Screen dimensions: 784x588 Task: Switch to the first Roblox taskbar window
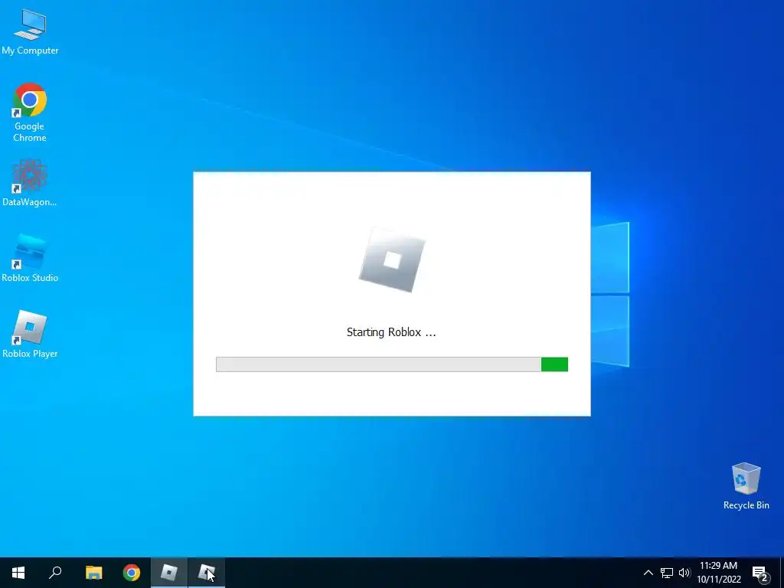[169, 573]
